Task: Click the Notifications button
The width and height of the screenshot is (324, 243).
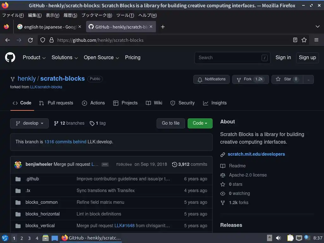Action: tap(211, 79)
